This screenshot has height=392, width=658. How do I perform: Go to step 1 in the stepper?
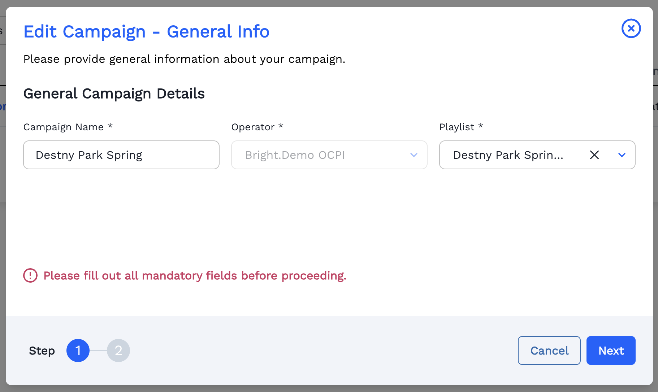78,350
